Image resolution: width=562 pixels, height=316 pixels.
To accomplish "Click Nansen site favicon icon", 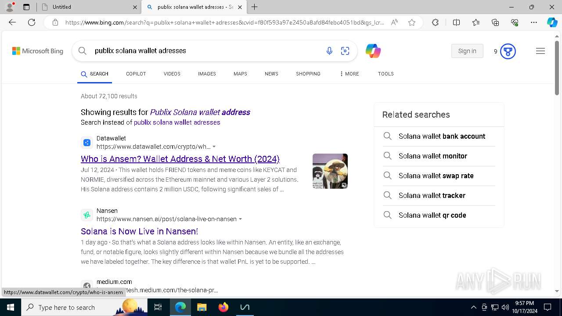I will [x=87, y=215].
